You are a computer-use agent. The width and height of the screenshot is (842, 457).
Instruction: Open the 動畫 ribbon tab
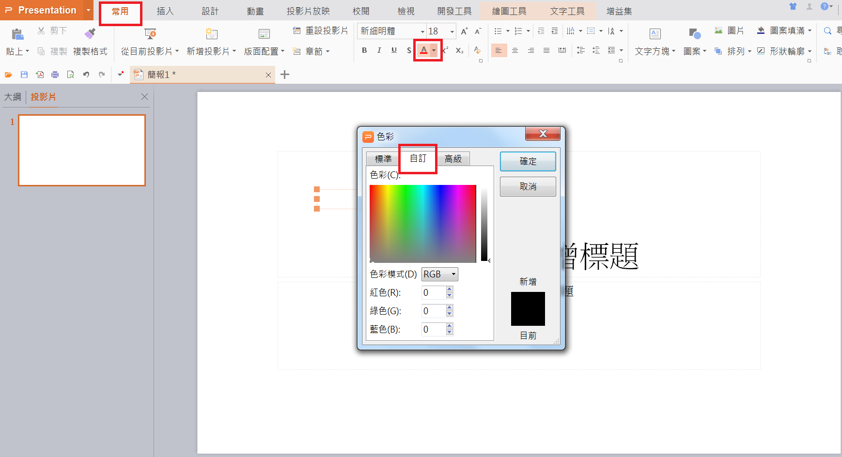pos(255,11)
